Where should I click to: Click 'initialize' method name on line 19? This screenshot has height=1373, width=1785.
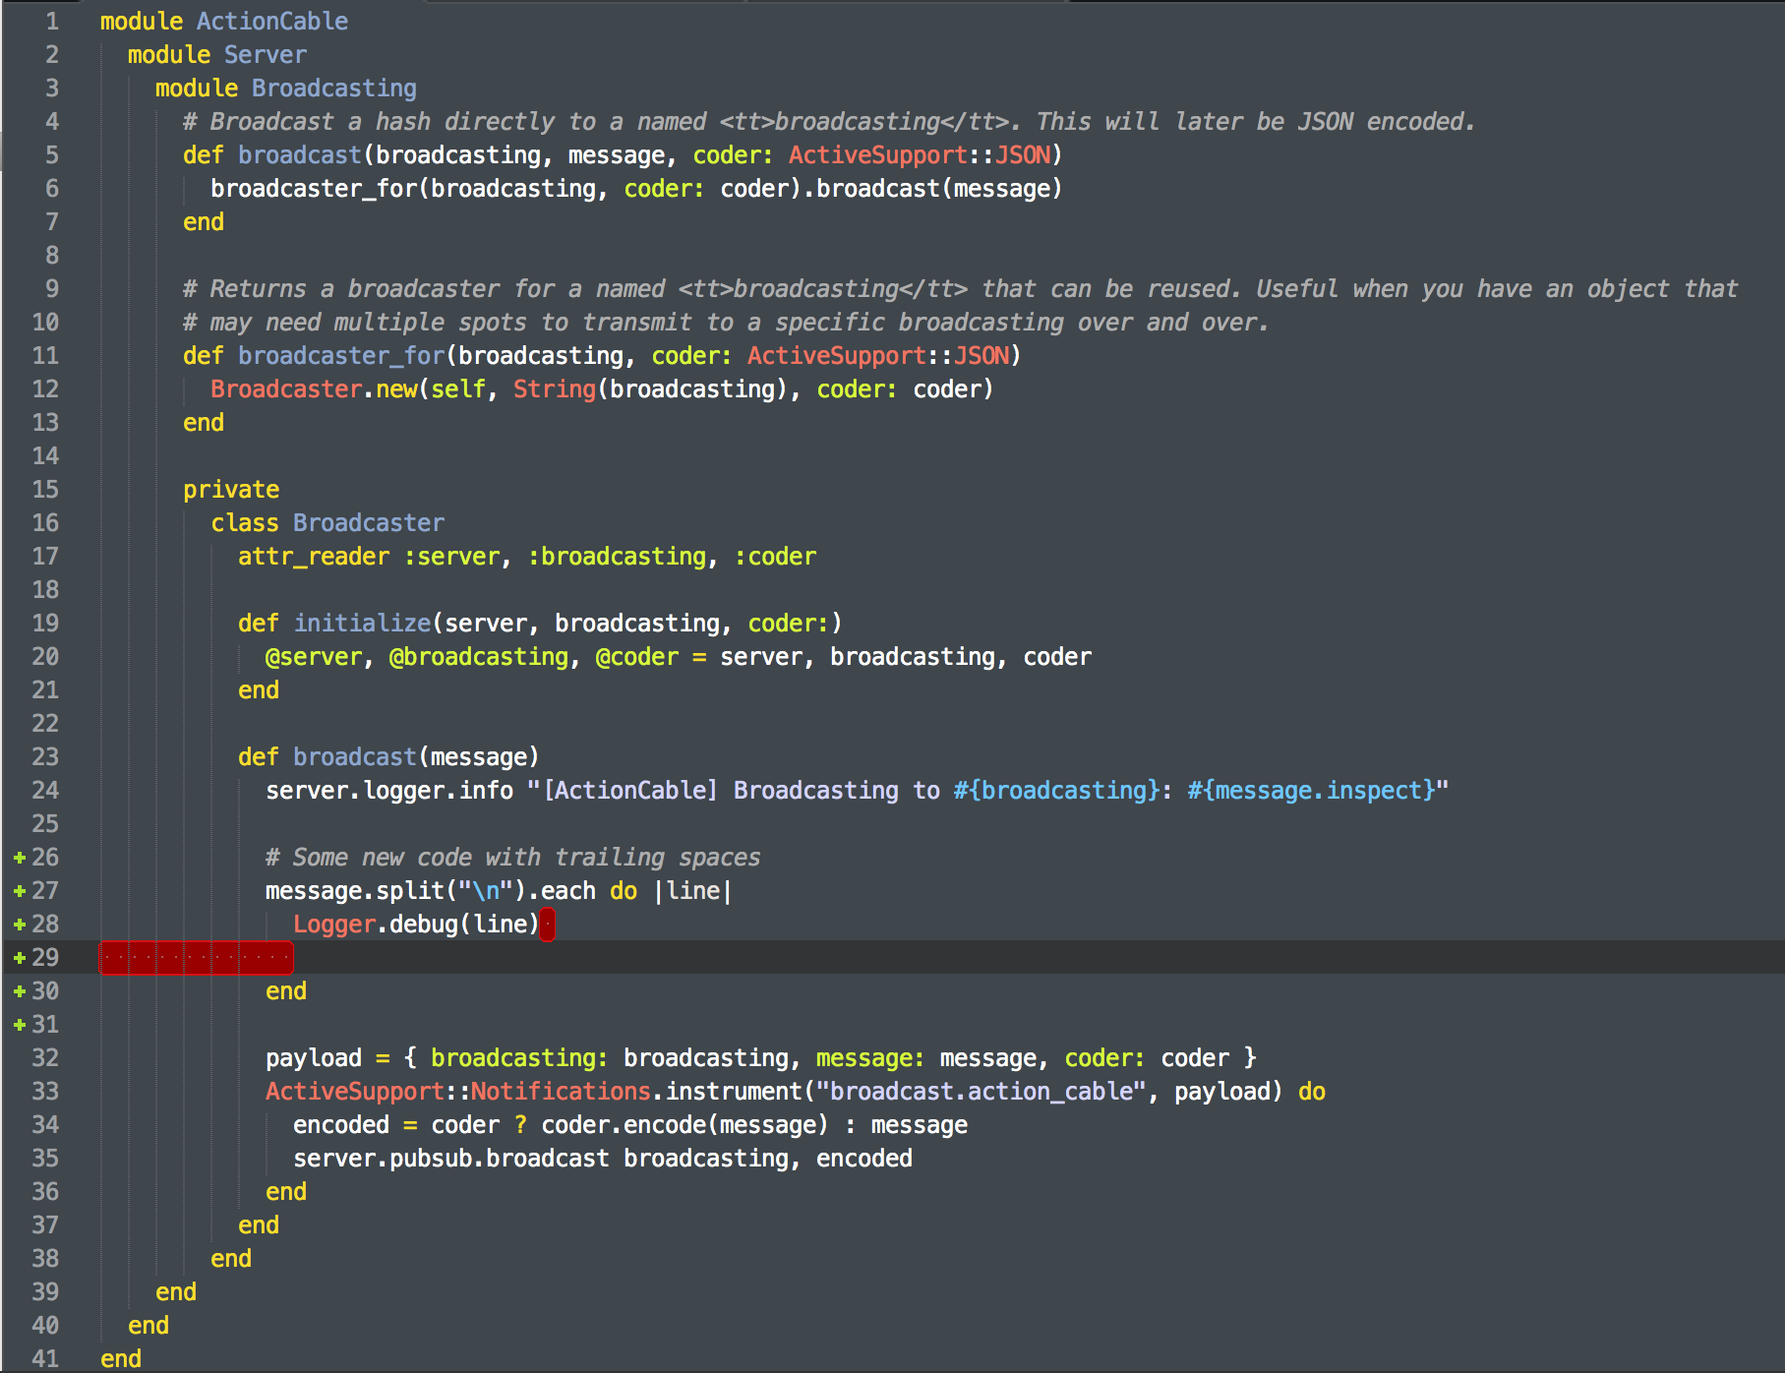[362, 624]
